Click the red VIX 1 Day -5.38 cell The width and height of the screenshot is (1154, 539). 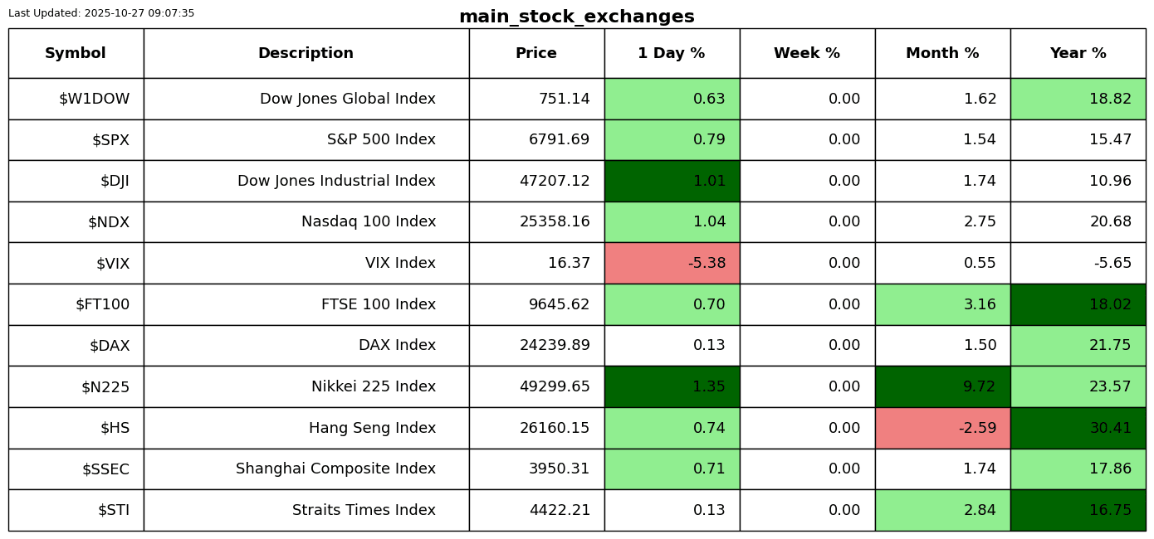[672, 264]
